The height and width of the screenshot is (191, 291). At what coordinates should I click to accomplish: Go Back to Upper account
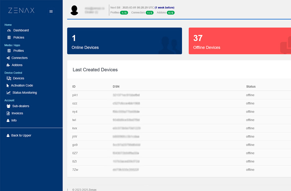[x=21, y=135]
